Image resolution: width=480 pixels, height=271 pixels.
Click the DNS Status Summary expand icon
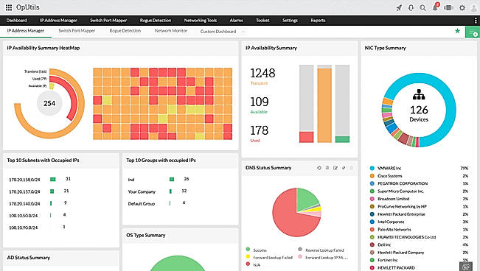(344, 168)
